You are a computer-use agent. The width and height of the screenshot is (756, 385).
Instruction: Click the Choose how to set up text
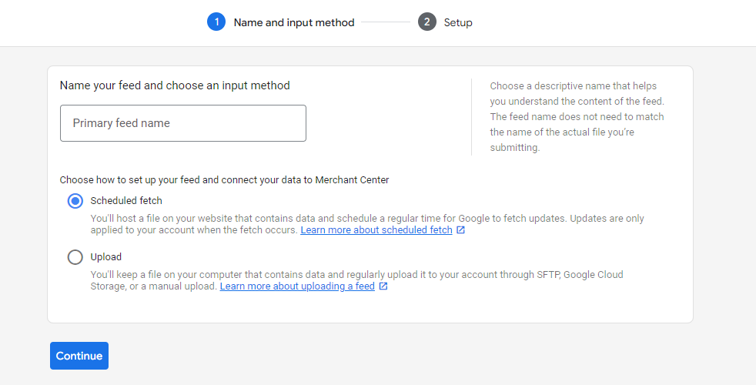click(224, 180)
